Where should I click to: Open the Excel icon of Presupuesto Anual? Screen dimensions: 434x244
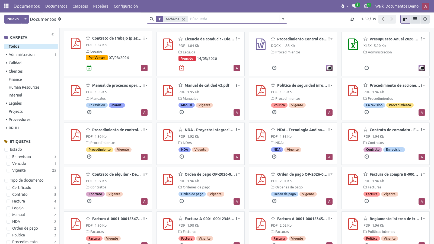[353, 44]
